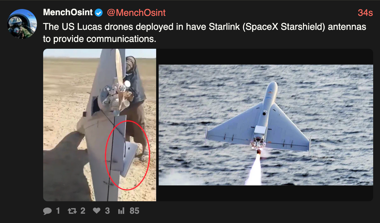
Task: Click the 85 views count
Action: [x=134, y=211]
